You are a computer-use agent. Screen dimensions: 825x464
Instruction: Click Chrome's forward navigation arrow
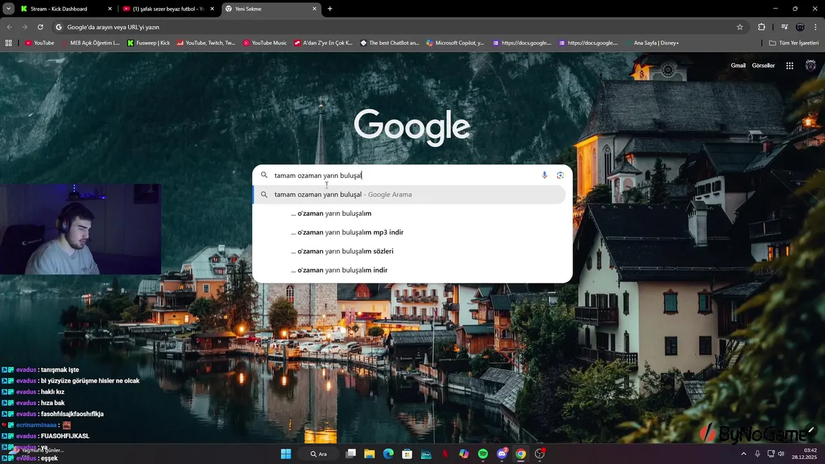(x=24, y=27)
